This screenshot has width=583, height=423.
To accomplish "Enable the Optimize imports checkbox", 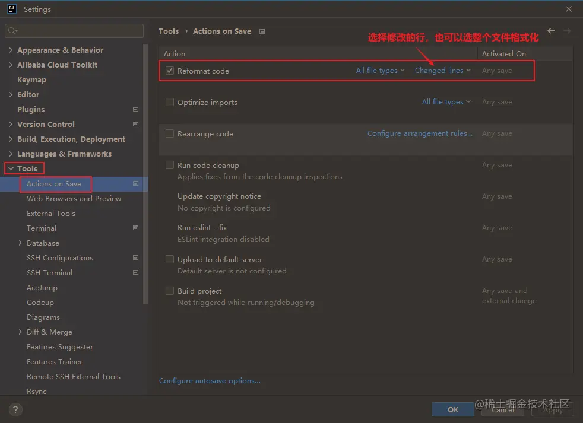I will (170, 102).
